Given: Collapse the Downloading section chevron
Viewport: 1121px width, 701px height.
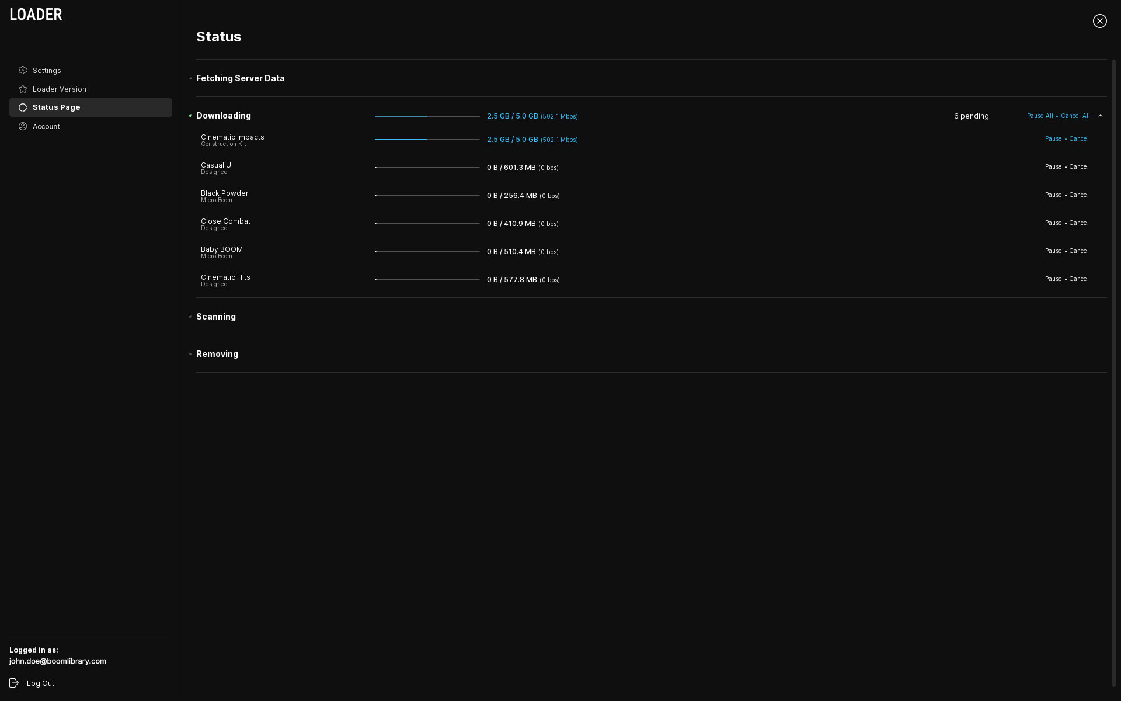Looking at the screenshot, I should [1101, 116].
